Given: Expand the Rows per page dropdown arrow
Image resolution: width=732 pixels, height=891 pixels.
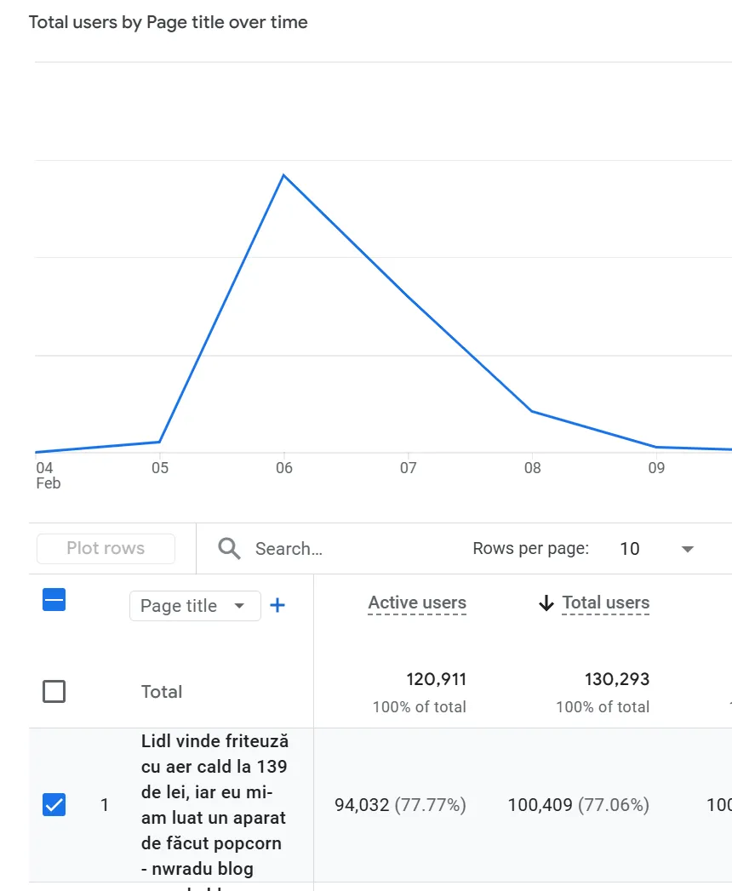Looking at the screenshot, I should 688,549.
